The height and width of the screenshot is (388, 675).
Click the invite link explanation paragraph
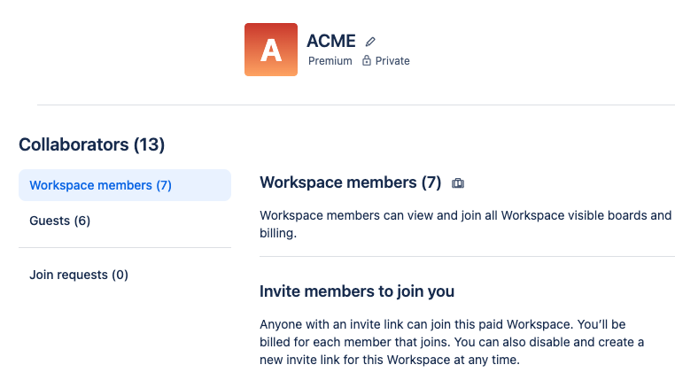point(452,343)
